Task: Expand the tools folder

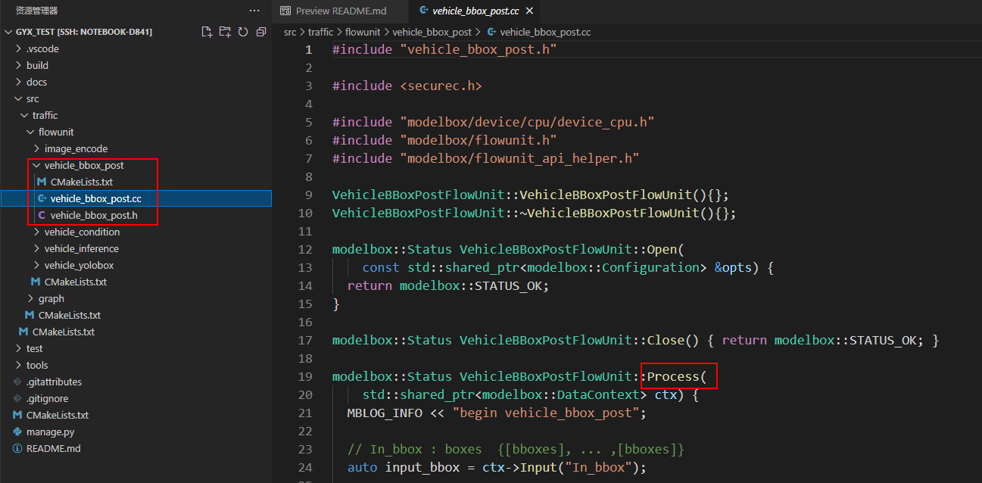Action: click(x=136, y=366)
